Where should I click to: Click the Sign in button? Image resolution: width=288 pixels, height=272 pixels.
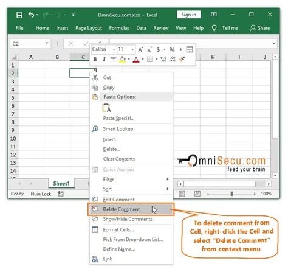coord(189,15)
